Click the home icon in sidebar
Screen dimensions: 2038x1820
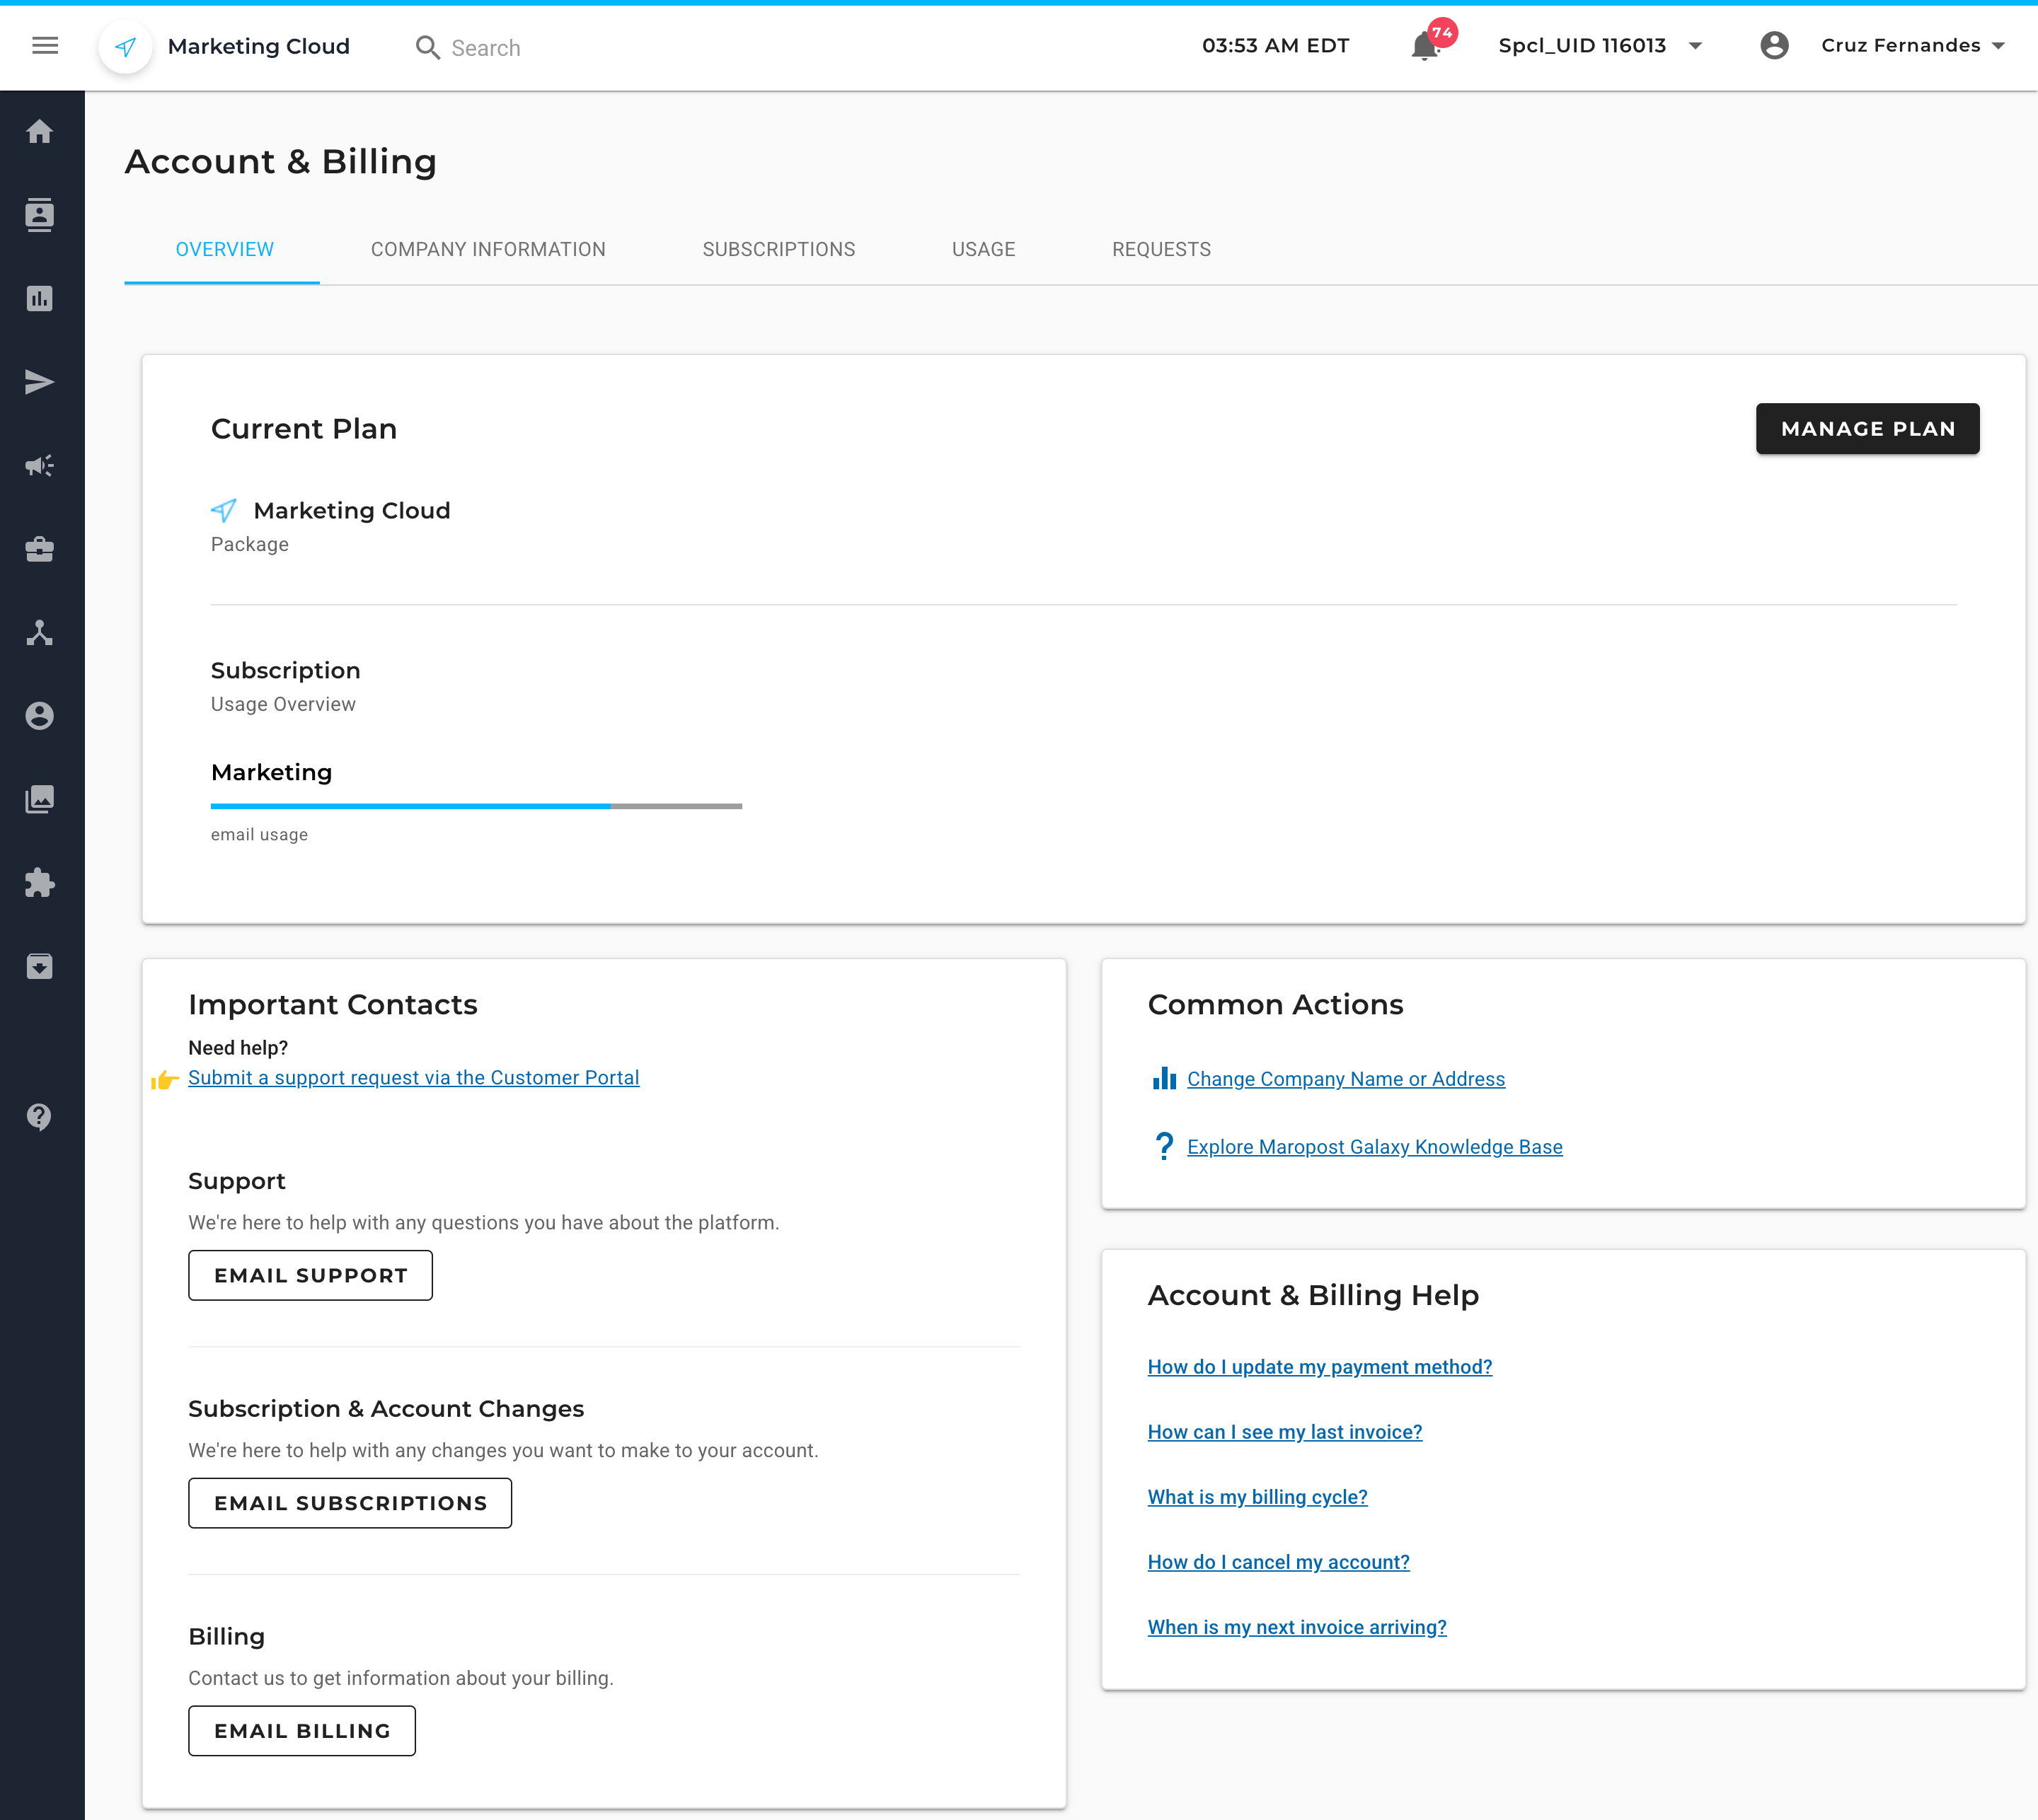pyautogui.click(x=40, y=131)
